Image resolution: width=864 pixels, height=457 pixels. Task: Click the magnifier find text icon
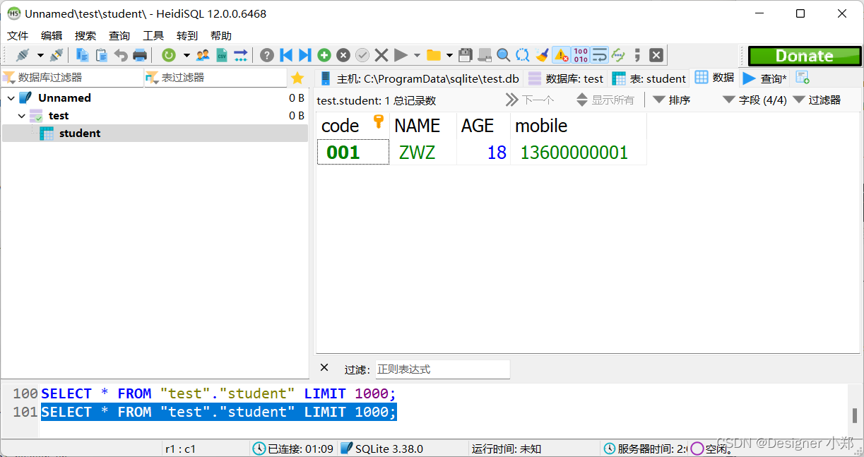click(x=504, y=55)
